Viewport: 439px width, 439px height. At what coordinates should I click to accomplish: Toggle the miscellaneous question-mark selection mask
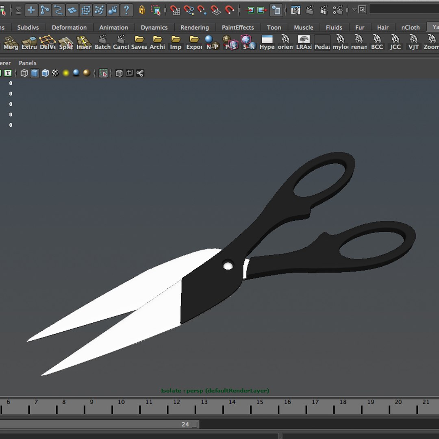tap(126, 10)
